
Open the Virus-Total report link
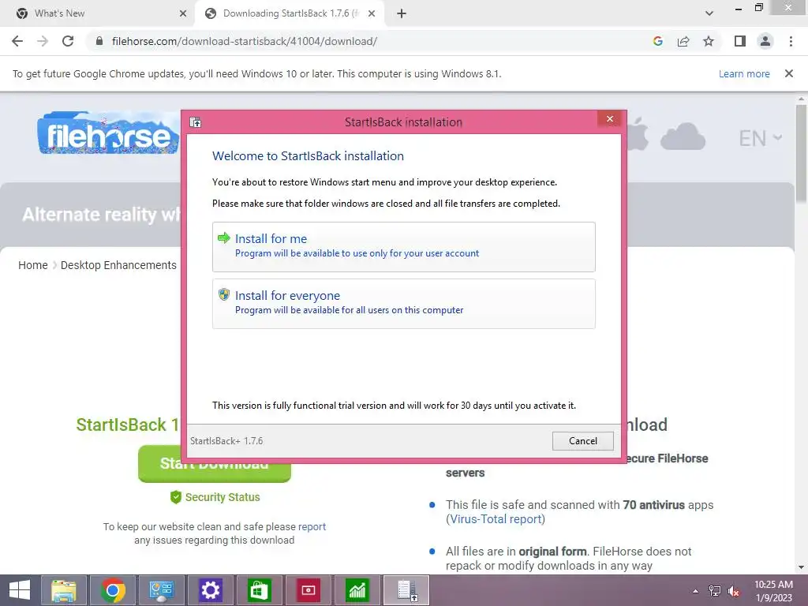pos(496,519)
